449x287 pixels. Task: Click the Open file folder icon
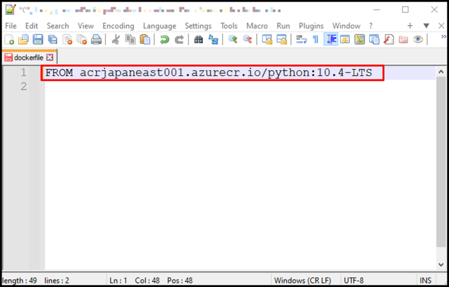(23, 39)
